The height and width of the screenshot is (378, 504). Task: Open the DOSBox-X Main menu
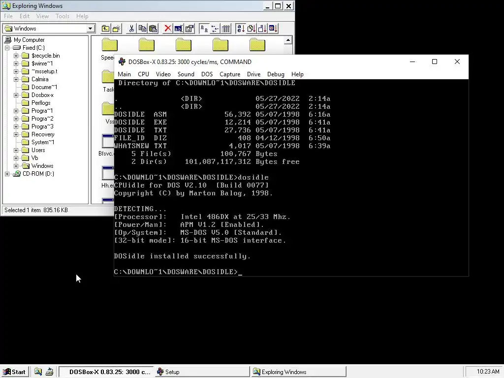pos(124,74)
